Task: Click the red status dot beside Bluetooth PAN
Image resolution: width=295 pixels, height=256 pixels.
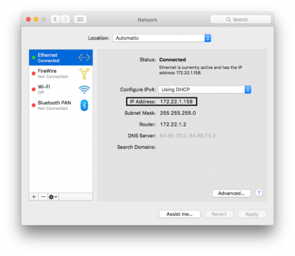Action: [33, 105]
